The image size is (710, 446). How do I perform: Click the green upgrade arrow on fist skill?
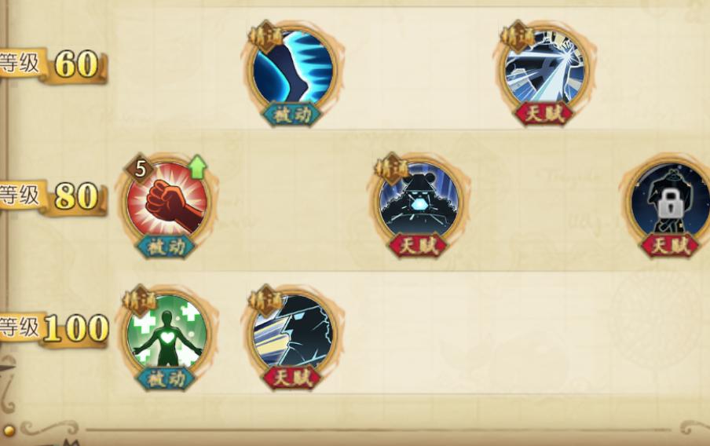(x=197, y=167)
